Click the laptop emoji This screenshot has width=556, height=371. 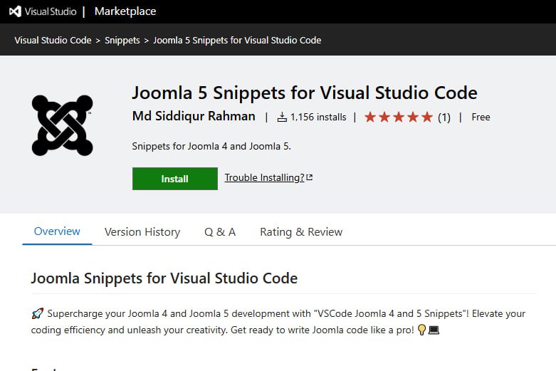[x=434, y=330]
